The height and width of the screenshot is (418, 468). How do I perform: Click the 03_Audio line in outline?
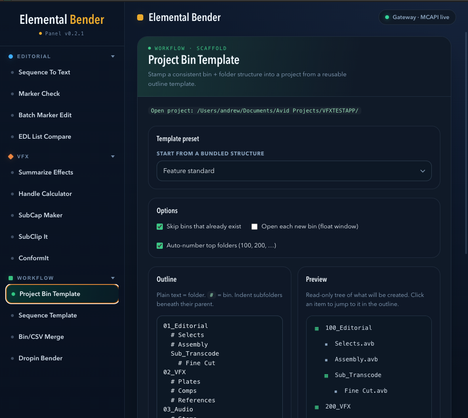point(178,409)
